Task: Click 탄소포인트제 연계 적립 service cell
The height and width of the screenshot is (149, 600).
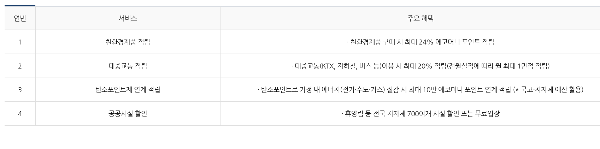Action: 128,90
